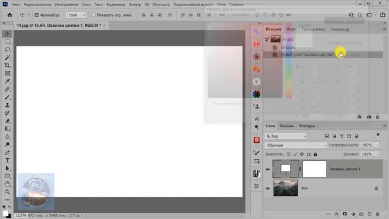Viewport: 389px width, 219px height.
Task: Toggle layer filtering on/off switch
Action: pyautogui.click(x=378, y=135)
